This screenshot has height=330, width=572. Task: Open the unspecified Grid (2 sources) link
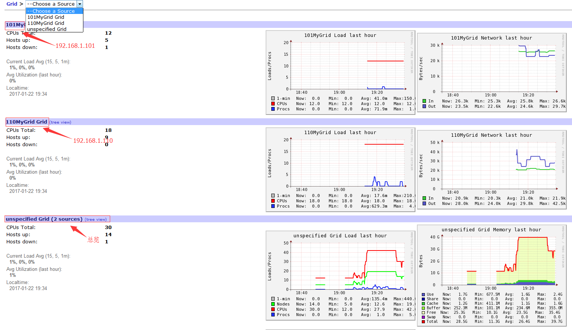pos(44,219)
